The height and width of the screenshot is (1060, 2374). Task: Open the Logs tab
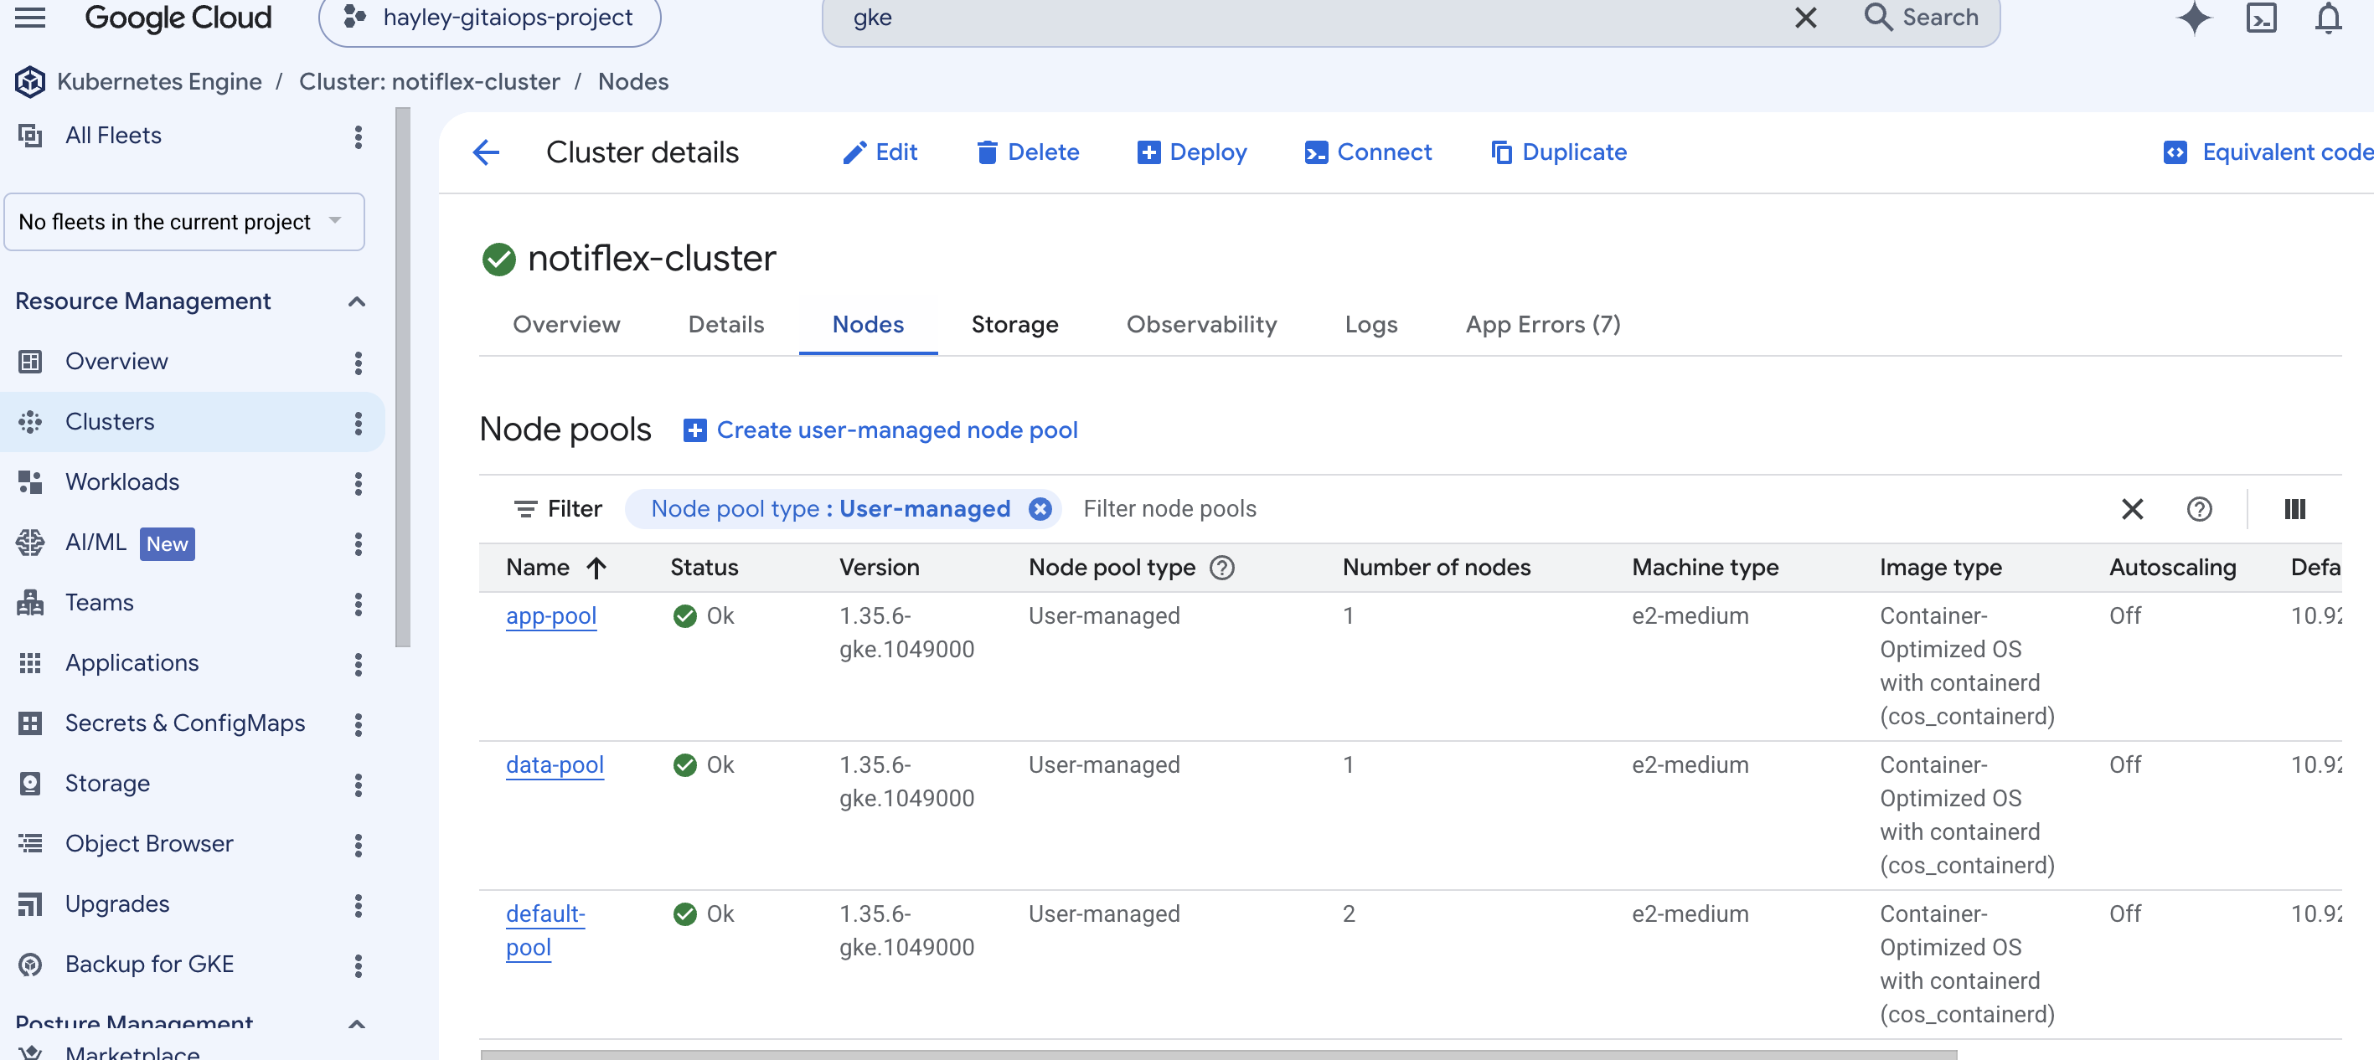pos(1371,324)
